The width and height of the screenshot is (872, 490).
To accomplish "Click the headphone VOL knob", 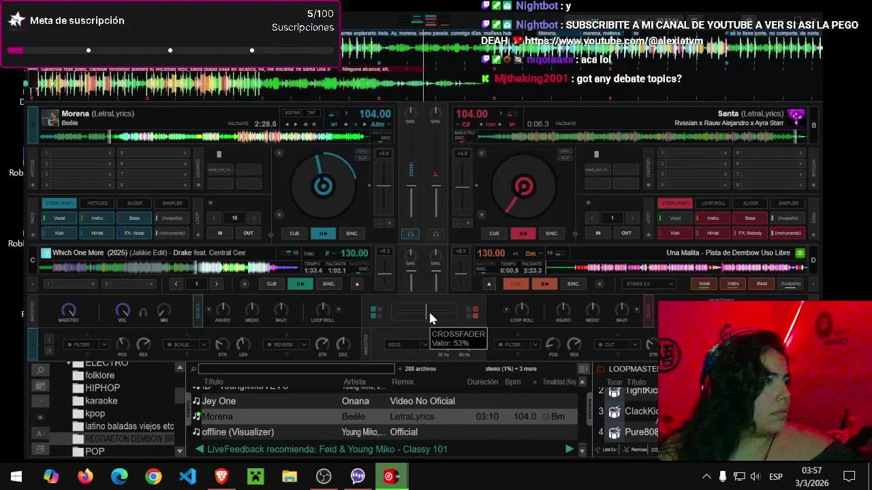I will pyautogui.click(x=123, y=310).
